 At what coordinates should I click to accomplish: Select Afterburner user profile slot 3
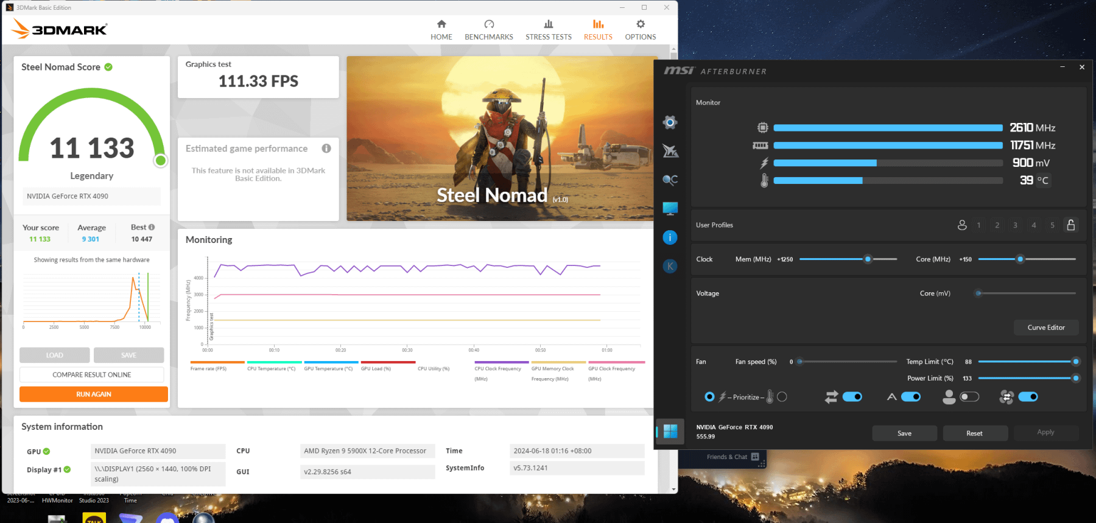click(x=1015, y=225)
